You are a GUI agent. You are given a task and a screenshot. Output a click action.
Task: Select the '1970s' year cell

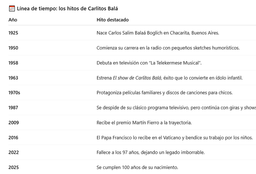coord(14,93)
